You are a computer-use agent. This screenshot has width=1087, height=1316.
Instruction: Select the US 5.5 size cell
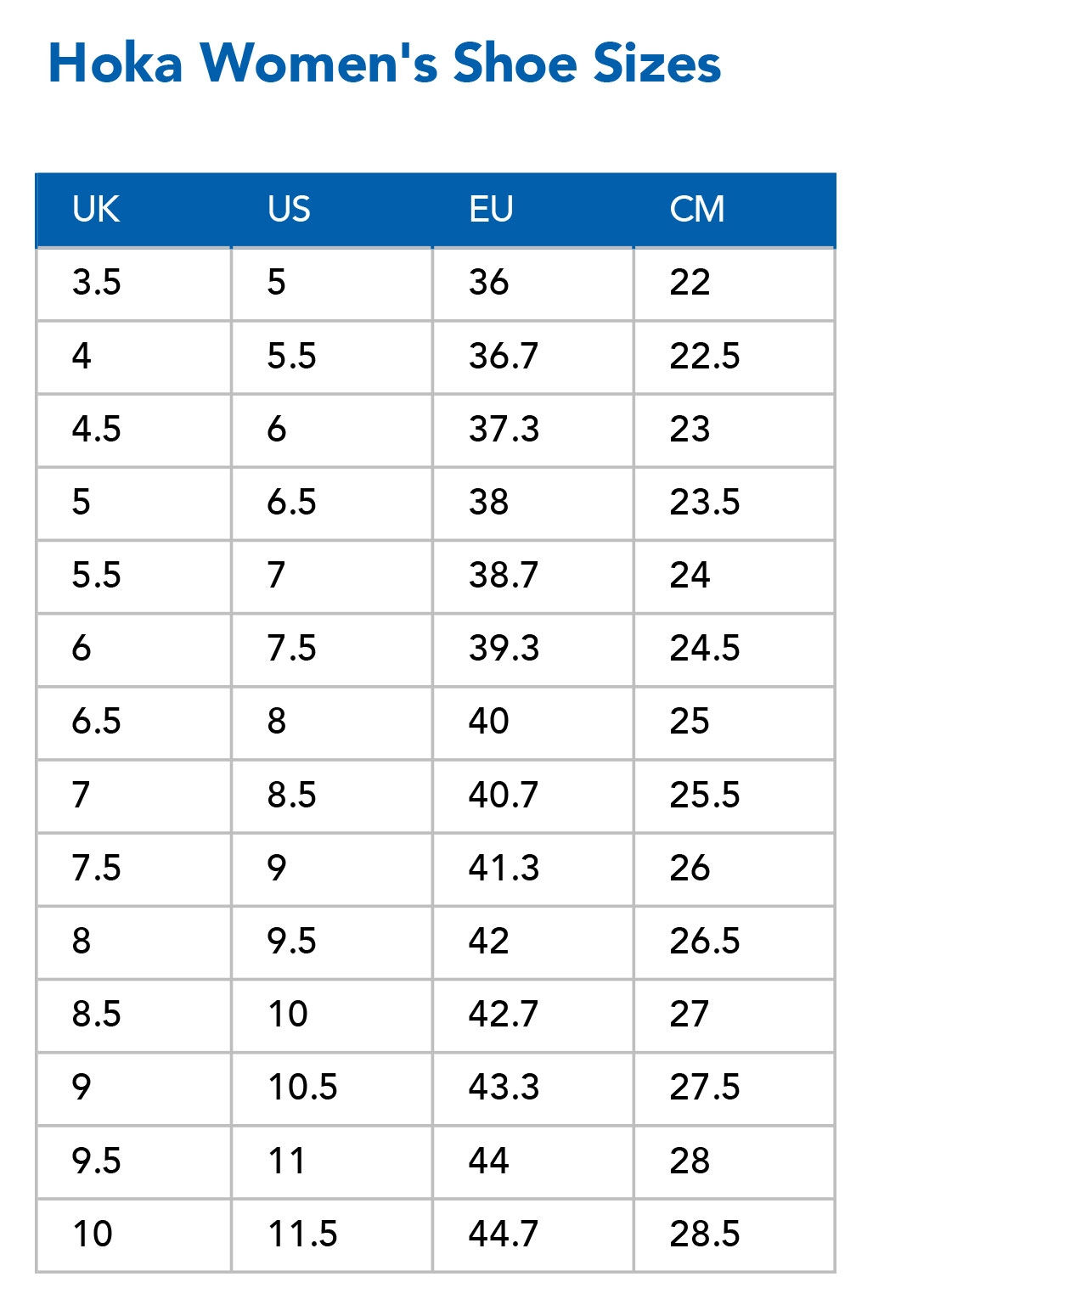coord(291,357)
